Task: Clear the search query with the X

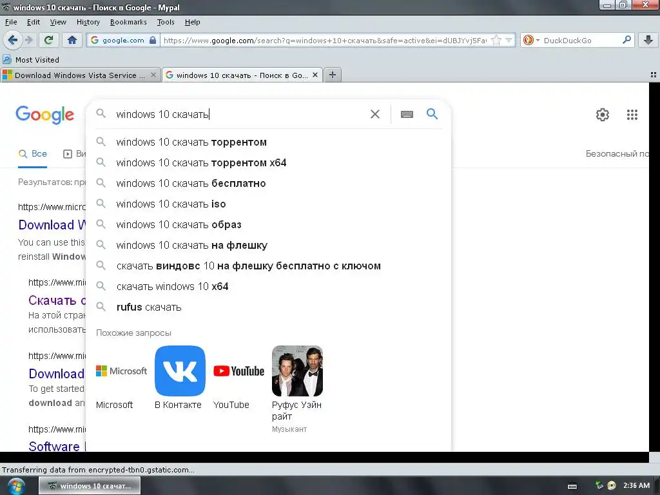Action: 375,114
